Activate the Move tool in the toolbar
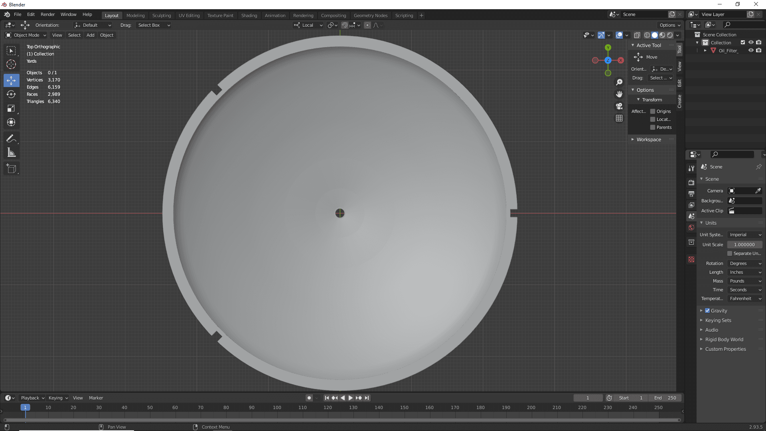This screenshot has width=766, height=431. [x=11, y=80]
